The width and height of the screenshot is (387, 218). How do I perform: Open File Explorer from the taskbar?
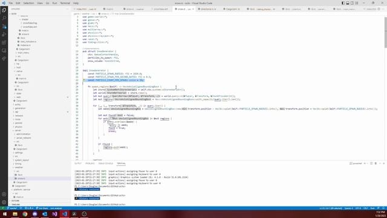pos(15,214)
